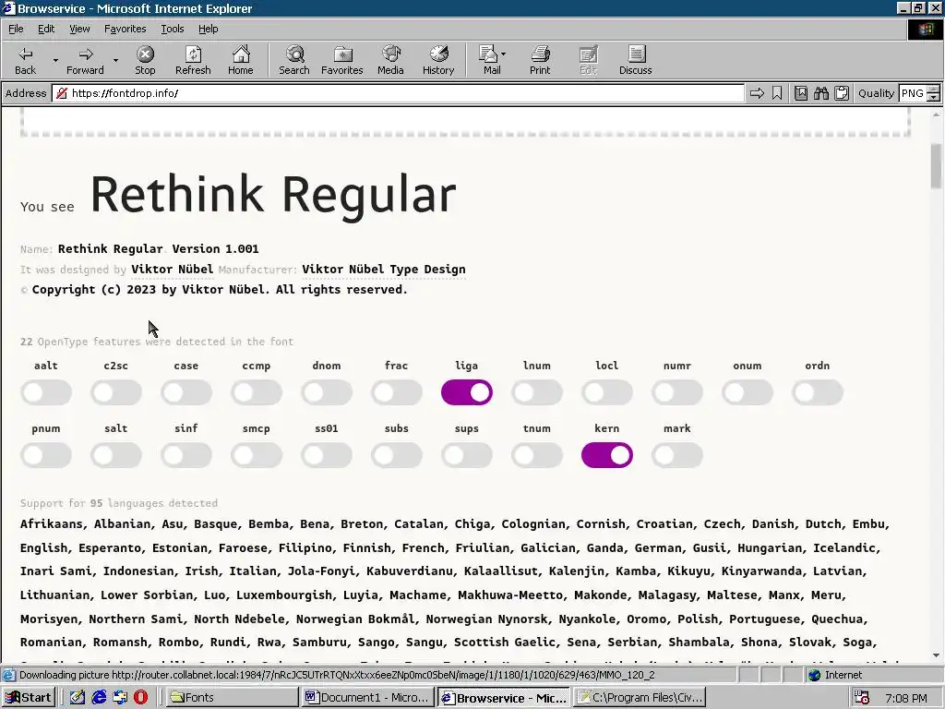Viewport: 945px width, 709px height.
Task: Click the system tray icon near the clock
Action: click(863, 698)
